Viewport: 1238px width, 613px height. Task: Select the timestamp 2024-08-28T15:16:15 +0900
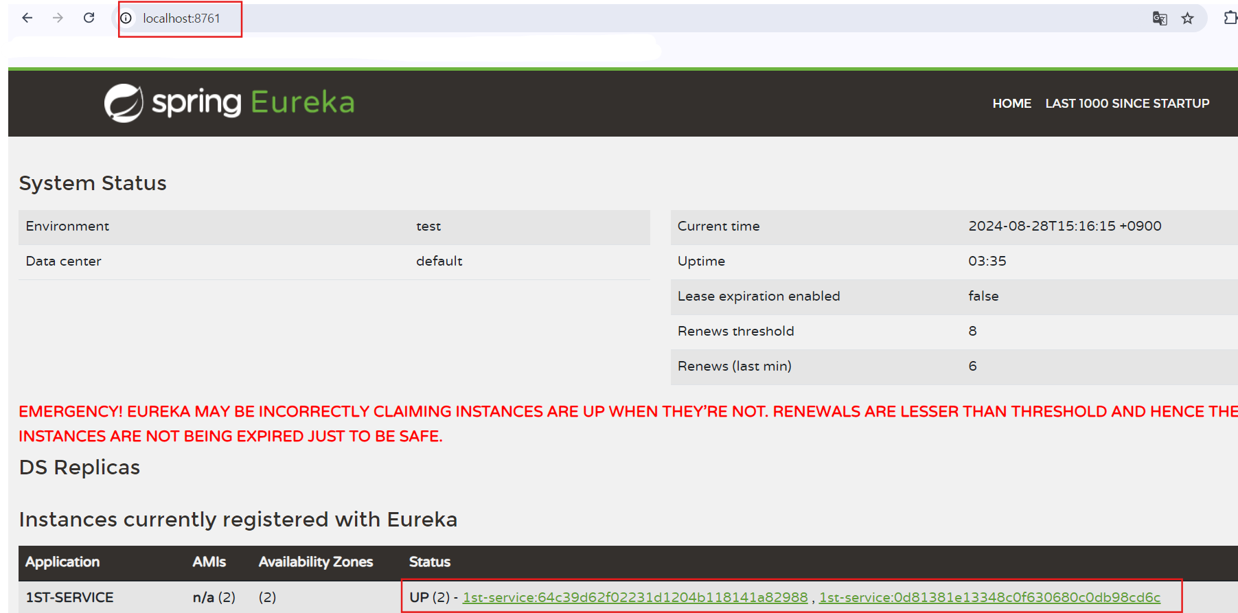click(x=1065, y=227)
